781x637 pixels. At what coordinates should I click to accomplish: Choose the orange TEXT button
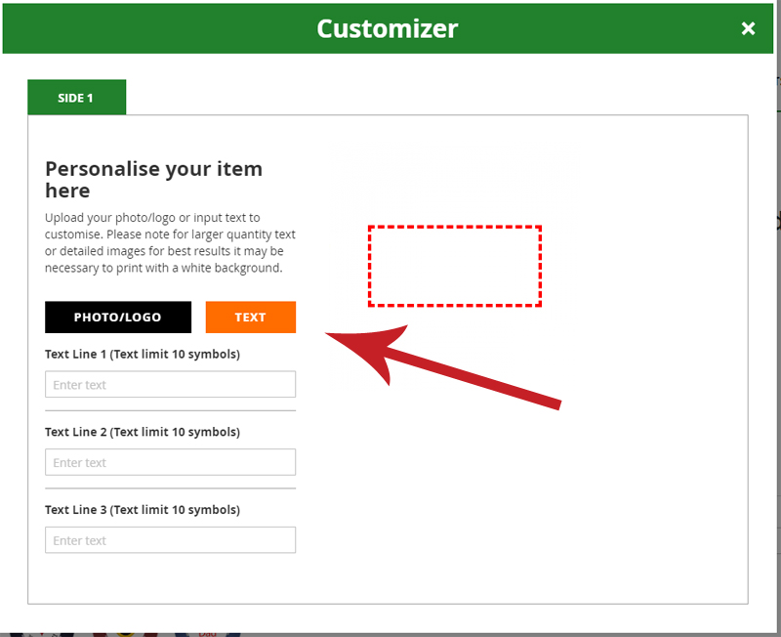[x=251, y=317]
